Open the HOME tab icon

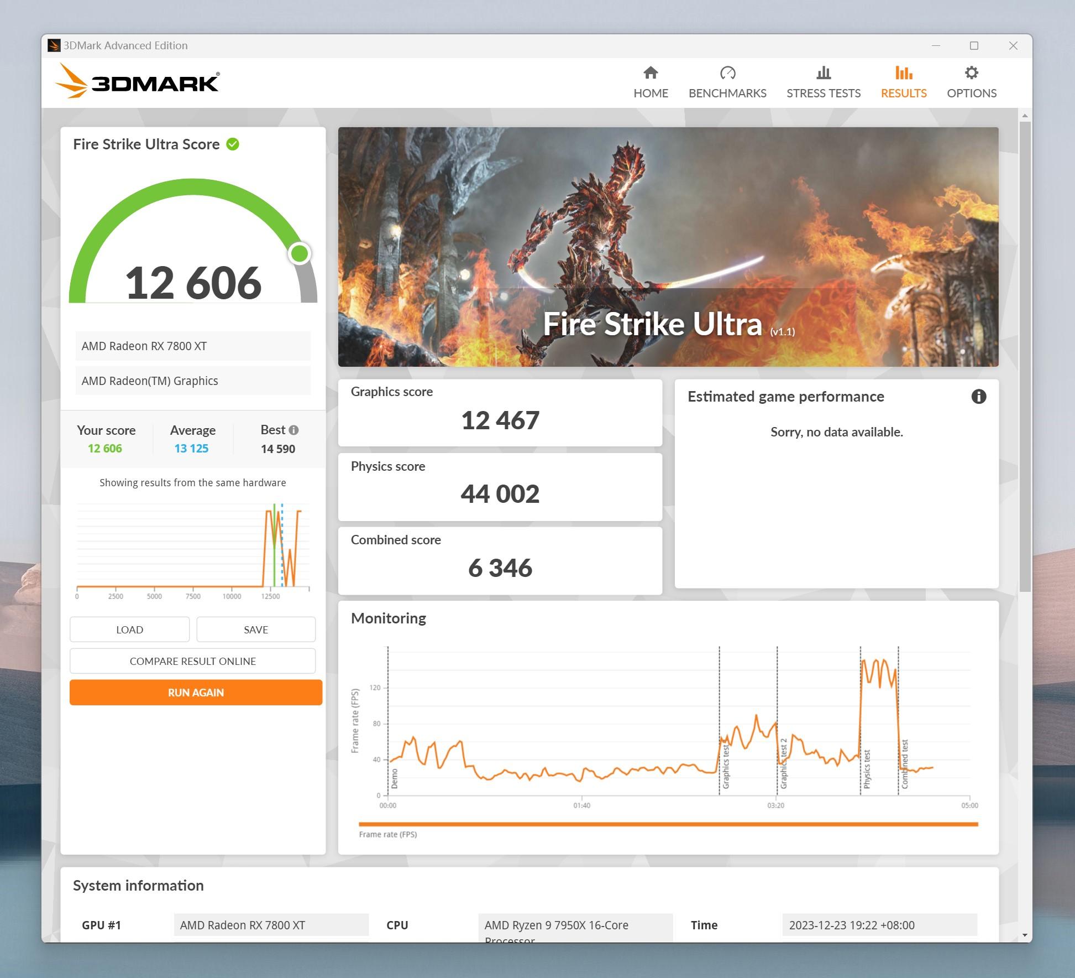(651, 72)
